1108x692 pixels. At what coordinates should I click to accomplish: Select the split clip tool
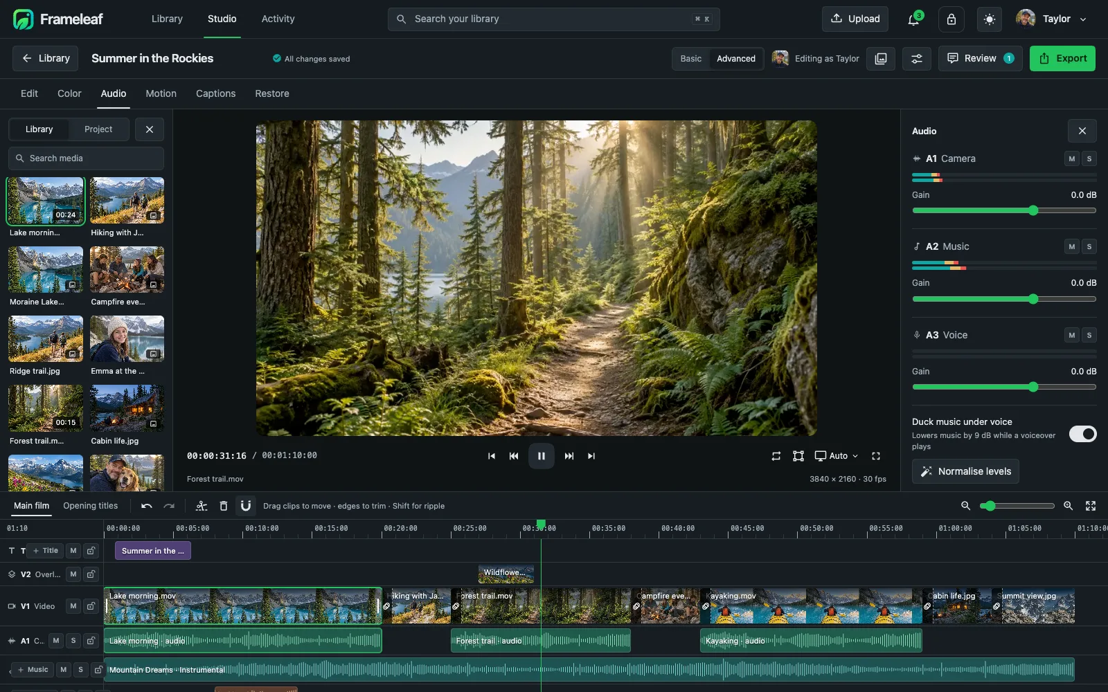[202, 506]
